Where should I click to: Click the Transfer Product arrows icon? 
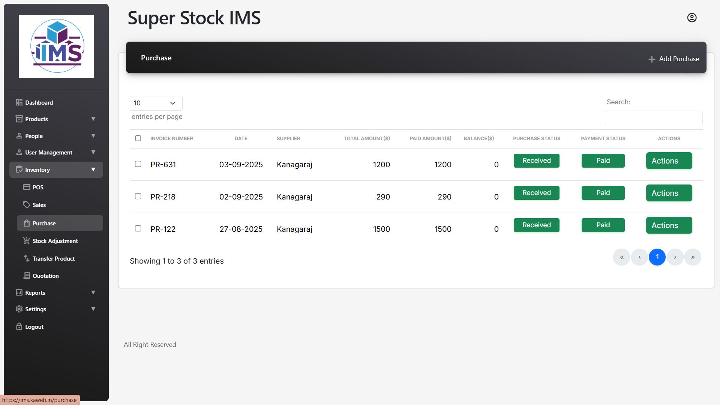[x=27, y=258]
